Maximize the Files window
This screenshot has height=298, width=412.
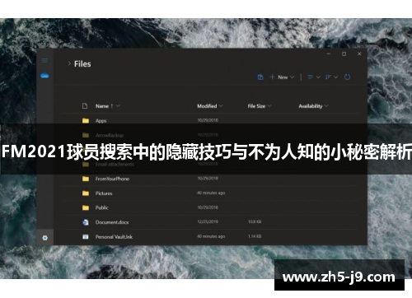344,54
